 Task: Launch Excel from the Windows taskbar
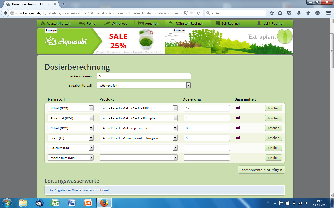pos(55,203)
